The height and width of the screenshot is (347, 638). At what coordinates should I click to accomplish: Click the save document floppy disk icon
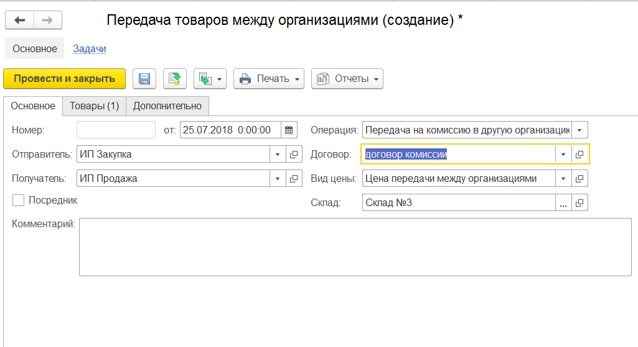tap(144, 79)
